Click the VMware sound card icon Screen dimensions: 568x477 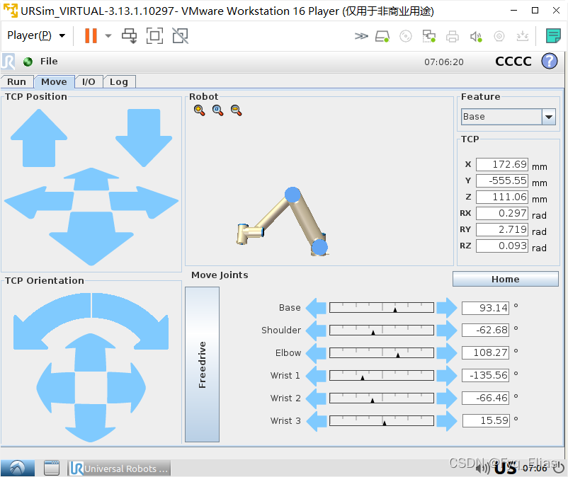coord(476,36)
